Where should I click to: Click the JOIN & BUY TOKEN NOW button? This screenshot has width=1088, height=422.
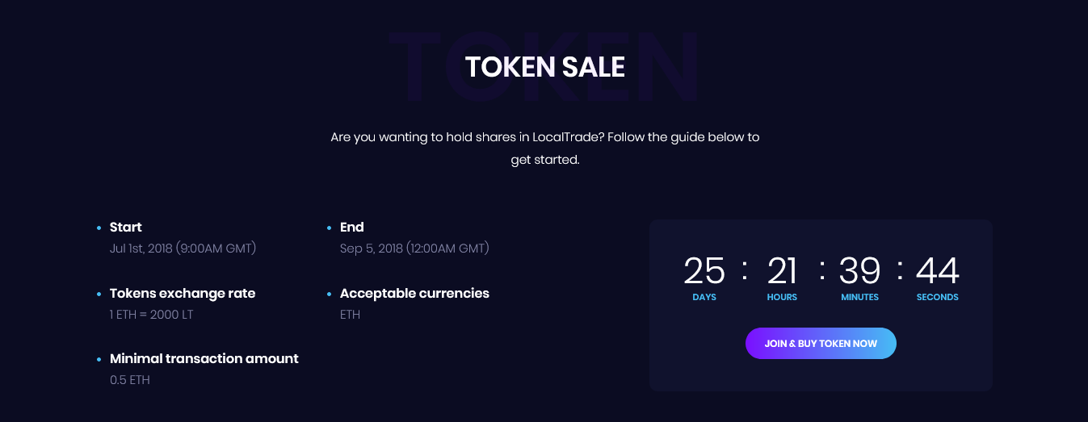821,344
